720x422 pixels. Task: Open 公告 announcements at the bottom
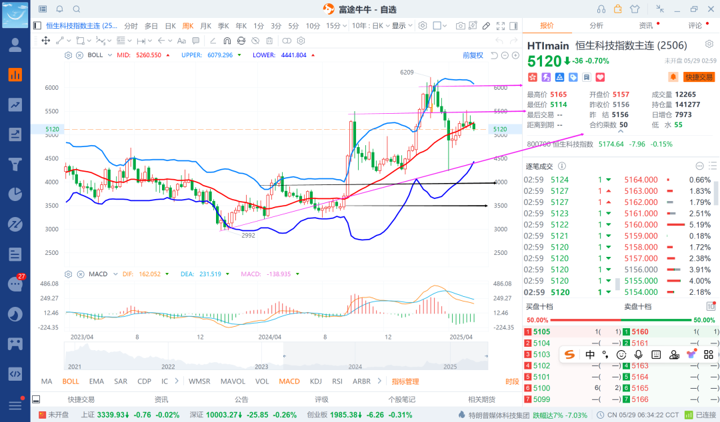pyautogui.click(x=241, y=399)
